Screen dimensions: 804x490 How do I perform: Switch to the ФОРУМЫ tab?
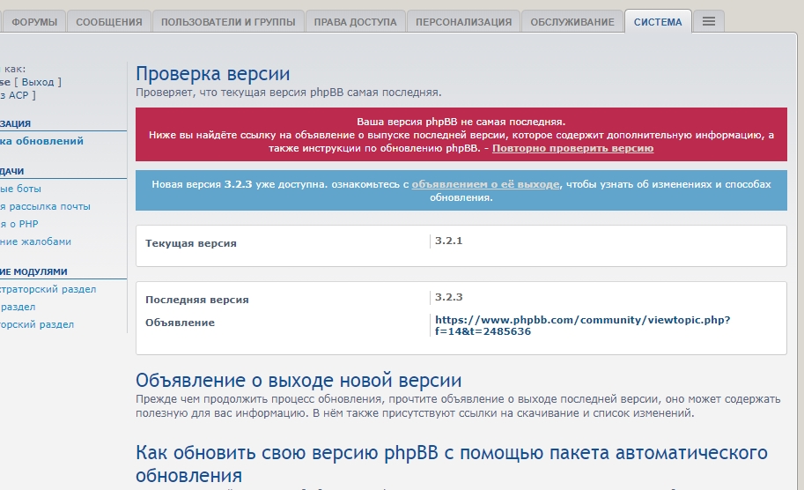point(34,22)
